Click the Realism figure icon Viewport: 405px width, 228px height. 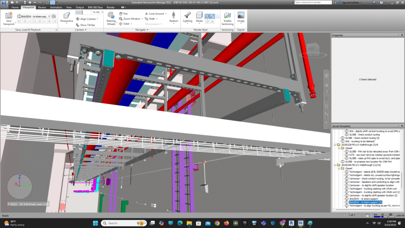click(x=174, y=15)
